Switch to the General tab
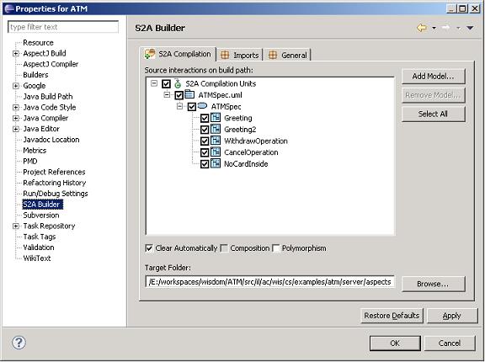 [288, 55]
